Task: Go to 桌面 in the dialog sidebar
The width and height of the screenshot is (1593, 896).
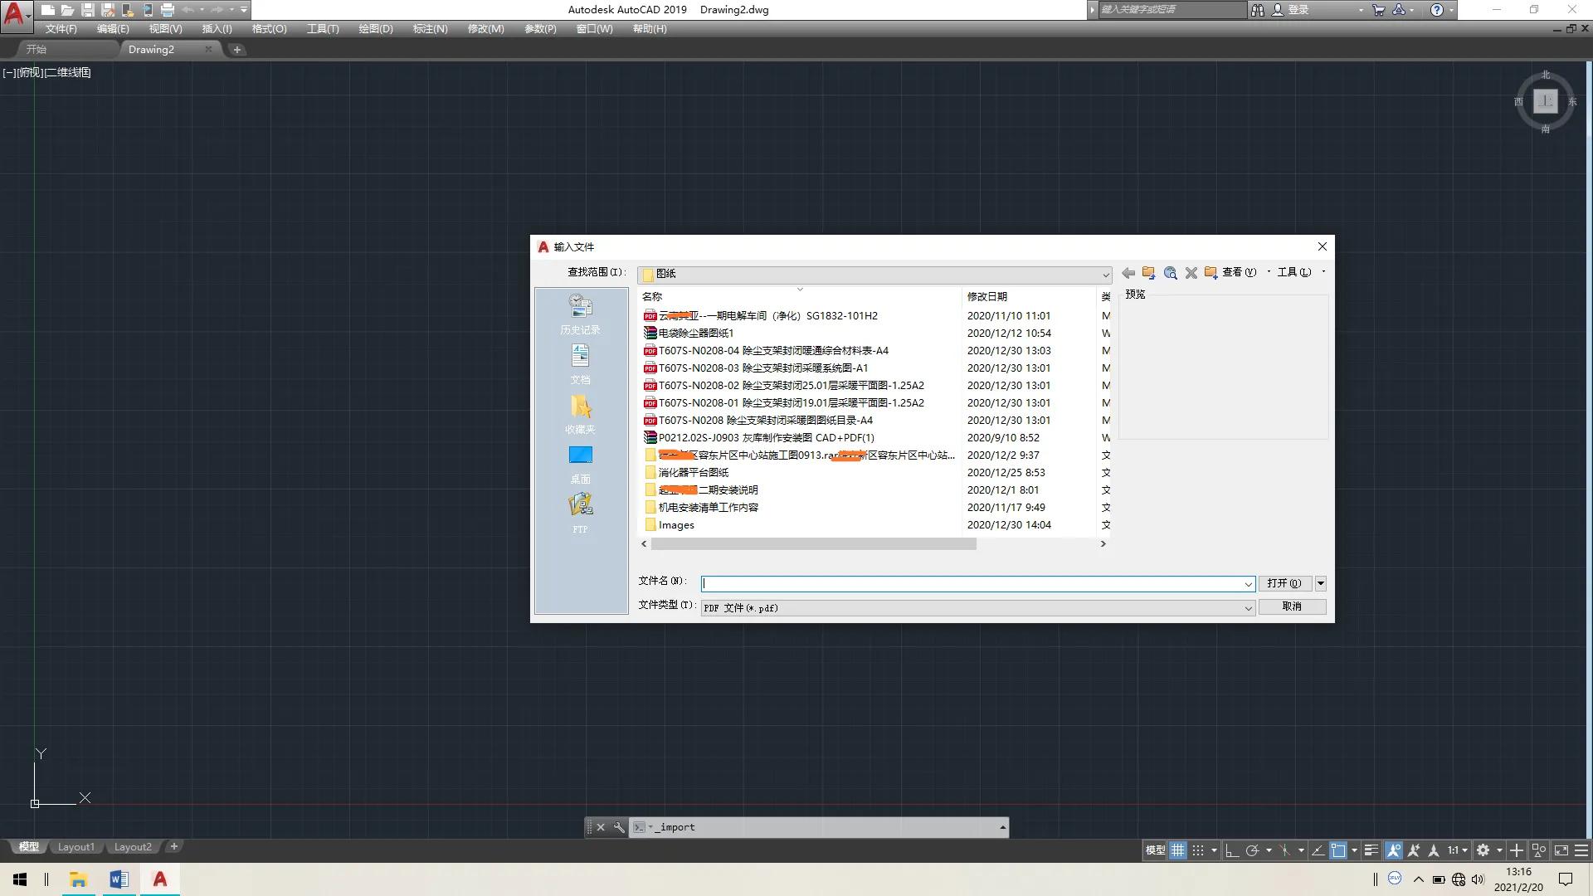Action: (x=580, y=464)
